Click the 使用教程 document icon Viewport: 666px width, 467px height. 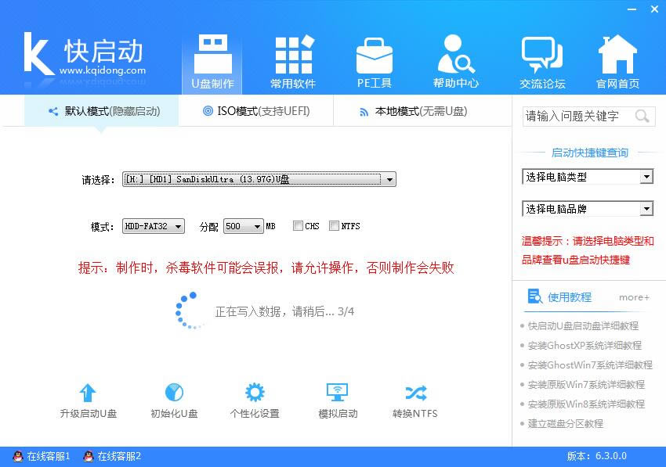coord(534,296)
